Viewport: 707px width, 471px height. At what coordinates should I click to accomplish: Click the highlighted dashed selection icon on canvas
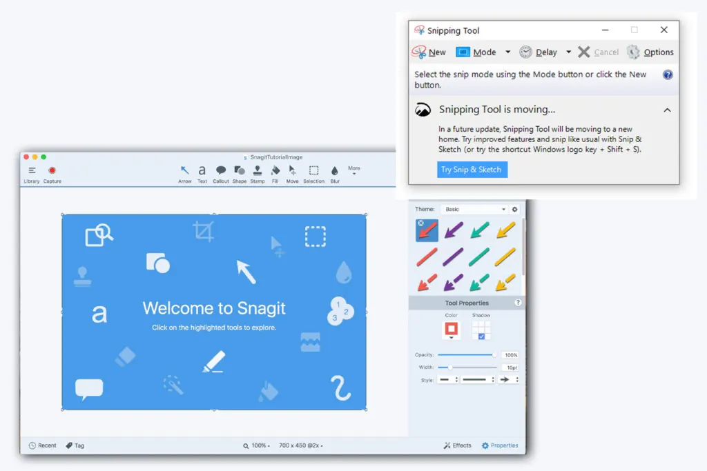(x=315, y=237)
